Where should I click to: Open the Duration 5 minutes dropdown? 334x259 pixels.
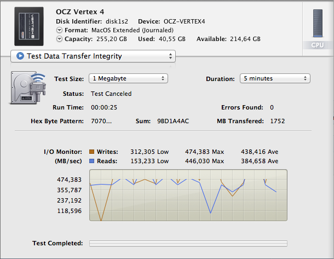tap(275, 78)
